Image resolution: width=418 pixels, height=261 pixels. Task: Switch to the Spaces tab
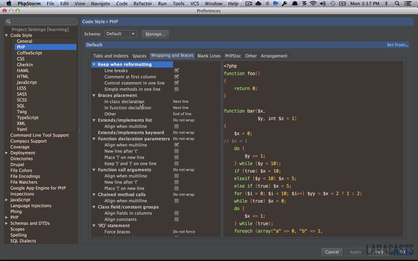pyautogui.click(x=139, y=56)
